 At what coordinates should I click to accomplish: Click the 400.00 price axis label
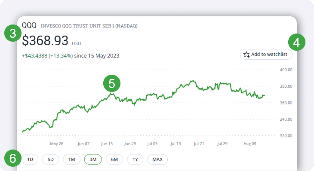coord(286,70)
